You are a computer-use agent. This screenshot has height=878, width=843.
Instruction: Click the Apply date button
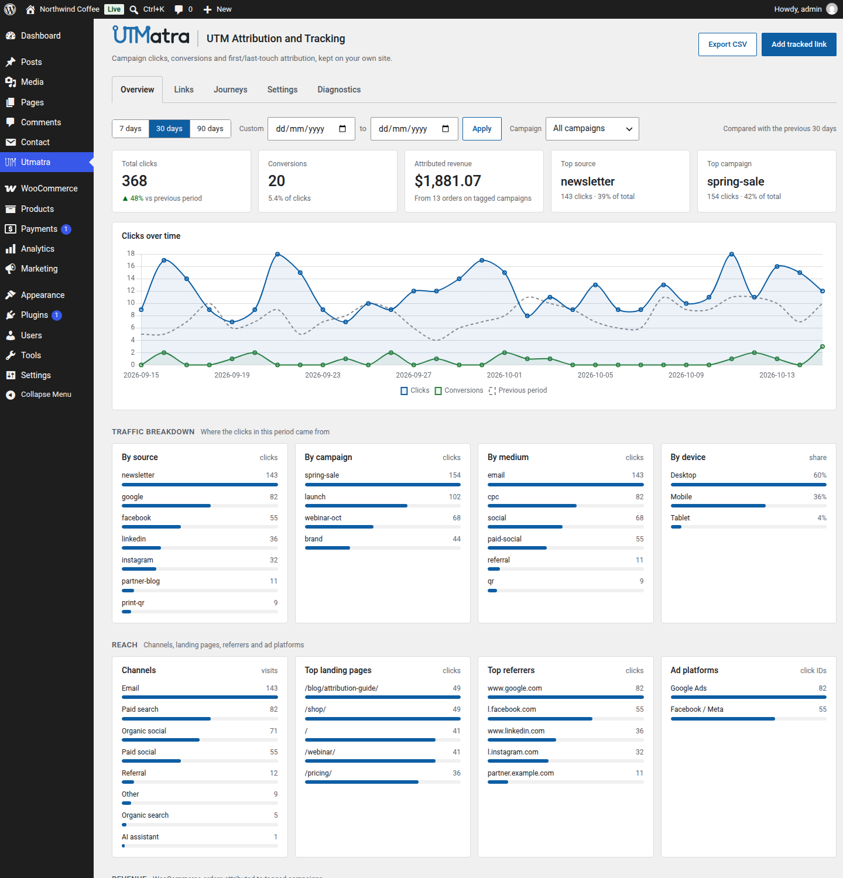[482, 129]
